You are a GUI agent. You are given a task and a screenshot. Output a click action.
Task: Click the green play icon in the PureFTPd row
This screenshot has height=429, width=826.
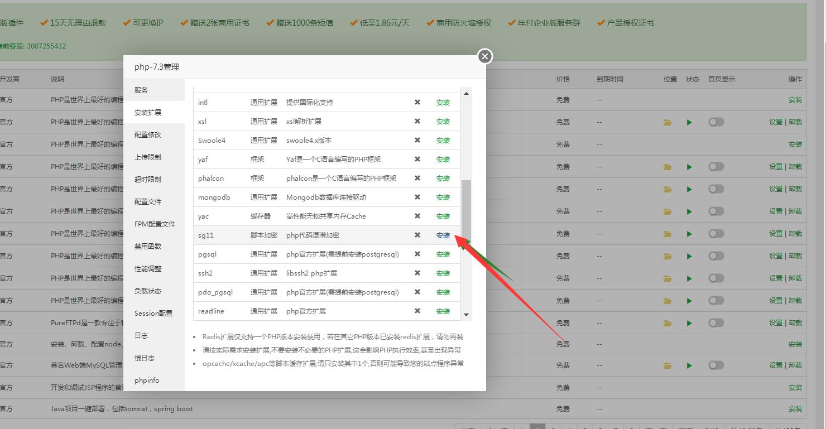pyautogui.click(x=689, y=323)
